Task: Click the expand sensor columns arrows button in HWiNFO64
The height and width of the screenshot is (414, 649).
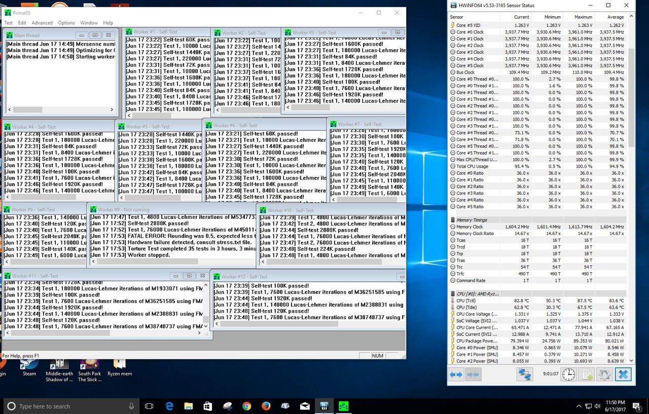Action: coord(456,374)
